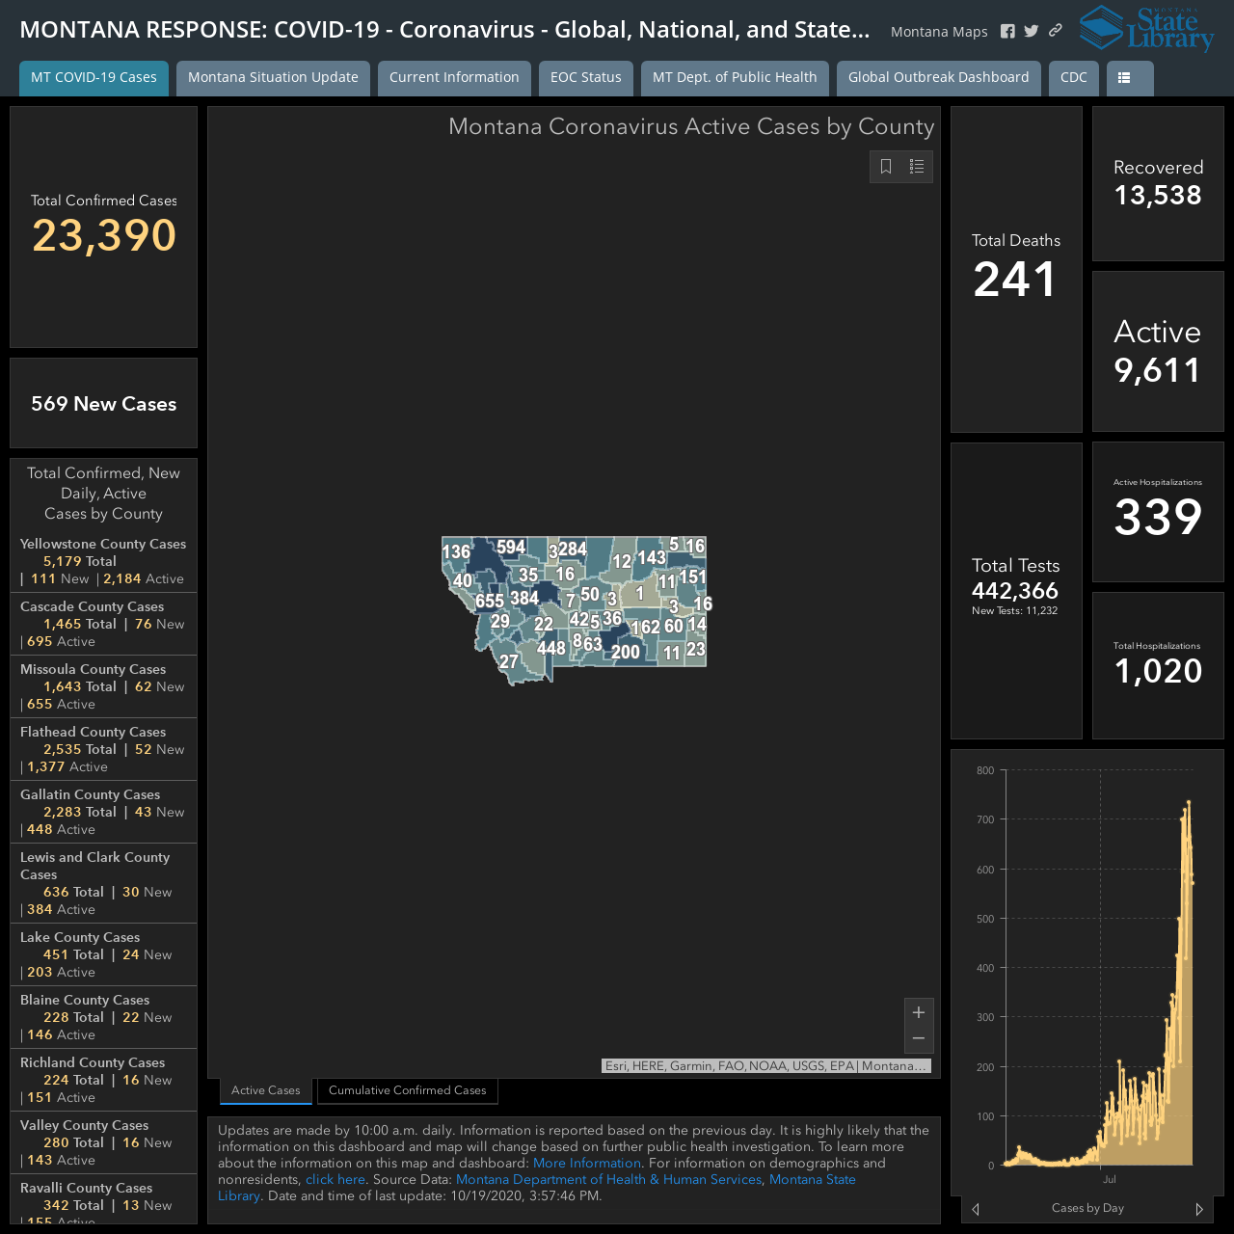Image resolution: width=1234 pixels, height=1234 pixels.
Task: Open Montana State Library logo
Action: click(1146, 29)
